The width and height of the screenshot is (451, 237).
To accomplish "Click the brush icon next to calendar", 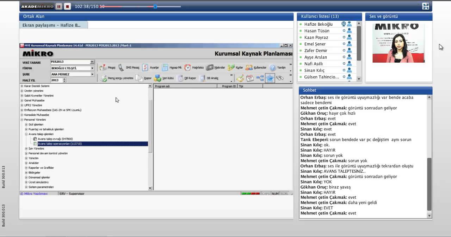I will (x=240, y=78).
